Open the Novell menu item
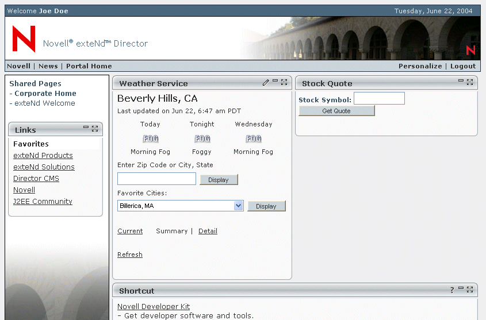The image size is (486, 320). (18, 66)
